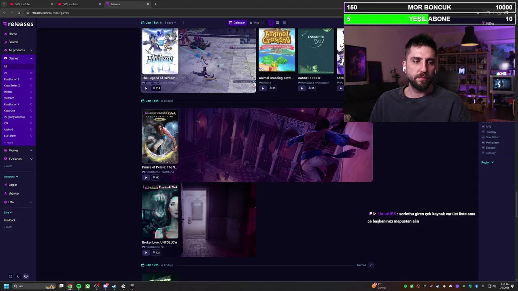Open the USA region selector
This screenshot has width=518, height=291.
click(18, 202)
